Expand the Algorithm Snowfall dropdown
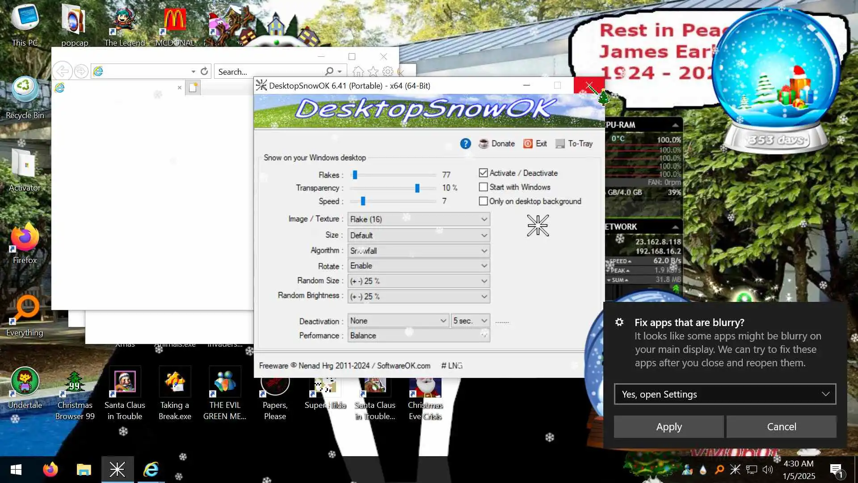Viewport: 858px width, 483px height. tap(418, 250)
